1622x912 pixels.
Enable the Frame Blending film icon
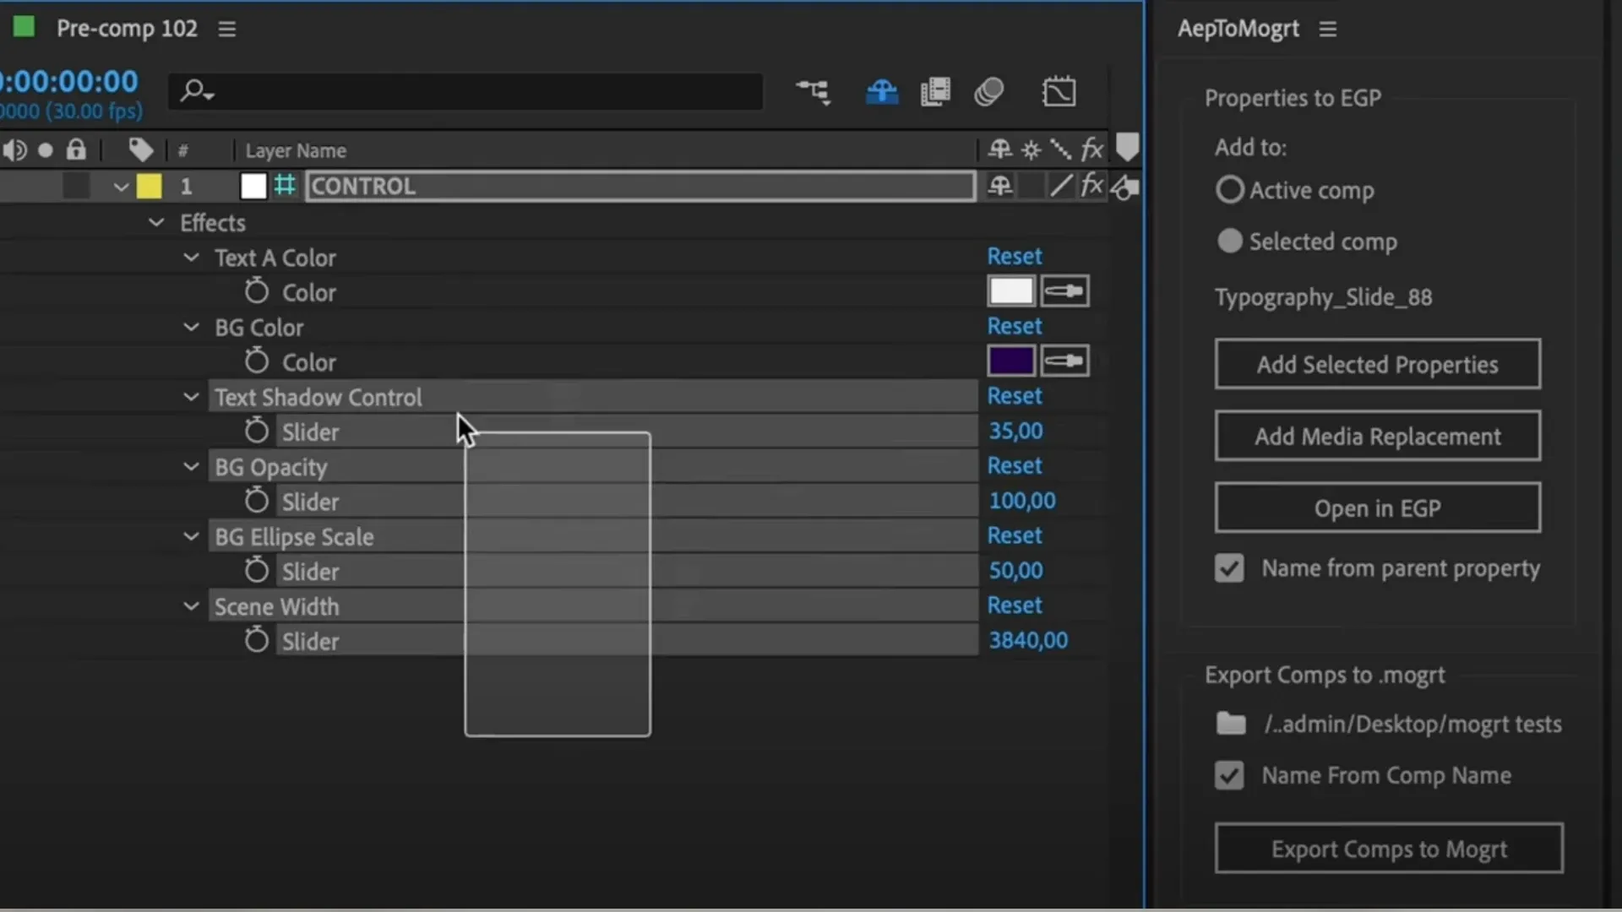(x=935, y=91)
